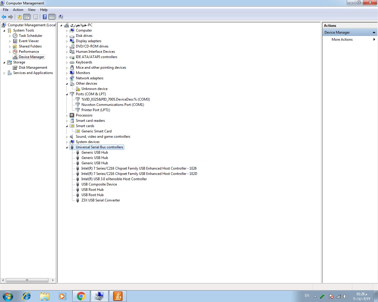Click the Mice and other pointing devices icon
The width and height of the screenshot is (378, 302).
72,68
